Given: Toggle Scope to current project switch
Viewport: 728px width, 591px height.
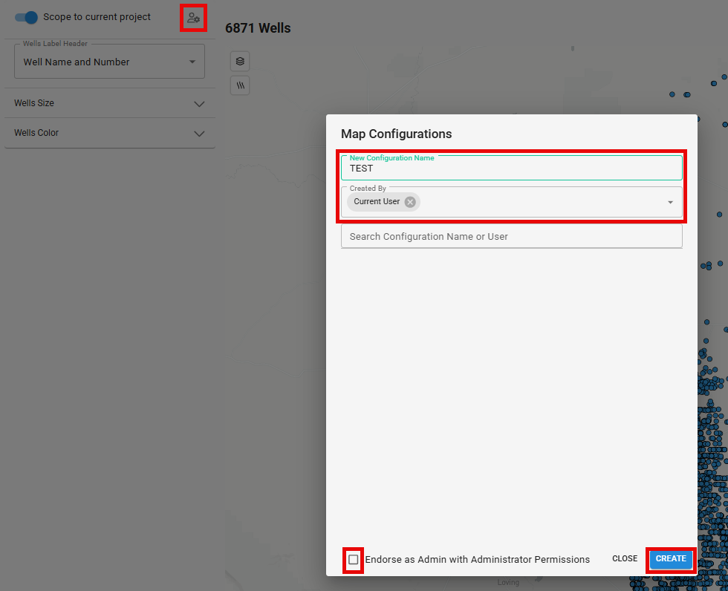Looking at the screenshot, I should pyautogui.click(x=26, y=17).
